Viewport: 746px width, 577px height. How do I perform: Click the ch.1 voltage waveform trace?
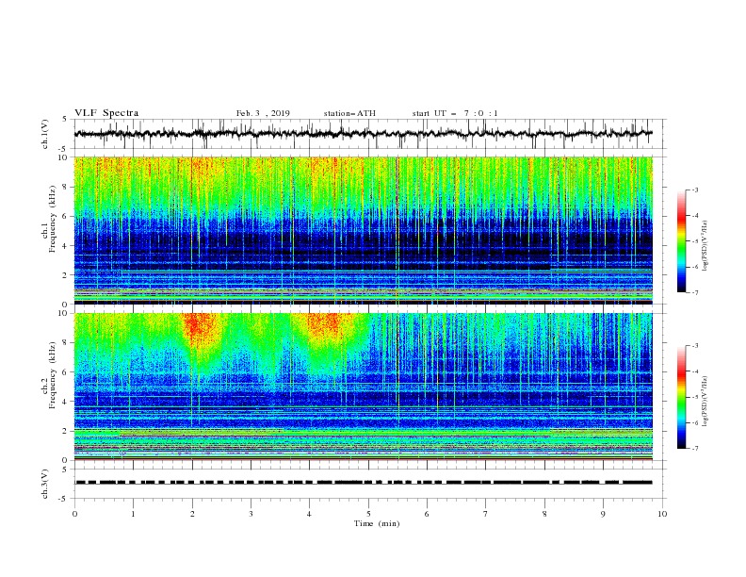tap(363, 134)
